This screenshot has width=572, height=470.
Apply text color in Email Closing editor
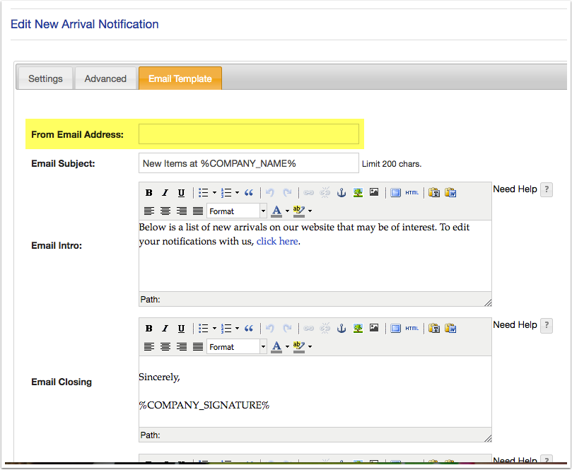pyautogui.click(x=276, y=346)
